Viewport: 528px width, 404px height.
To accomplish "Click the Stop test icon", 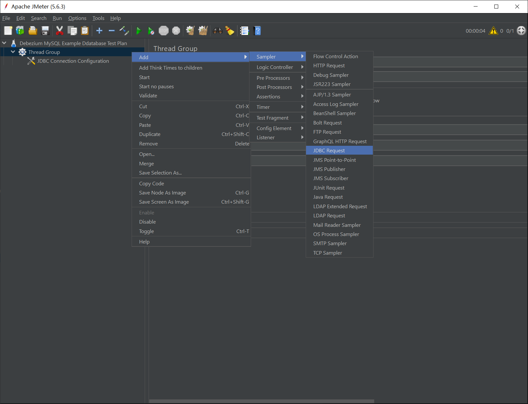I will (x=163, y=31).
